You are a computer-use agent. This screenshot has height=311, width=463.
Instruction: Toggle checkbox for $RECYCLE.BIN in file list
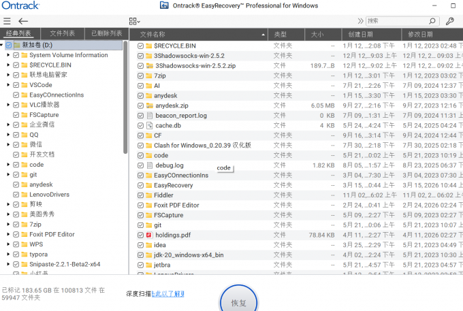140,46
